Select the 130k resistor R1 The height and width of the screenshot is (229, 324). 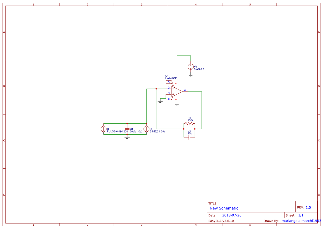(x=190, y=123)
